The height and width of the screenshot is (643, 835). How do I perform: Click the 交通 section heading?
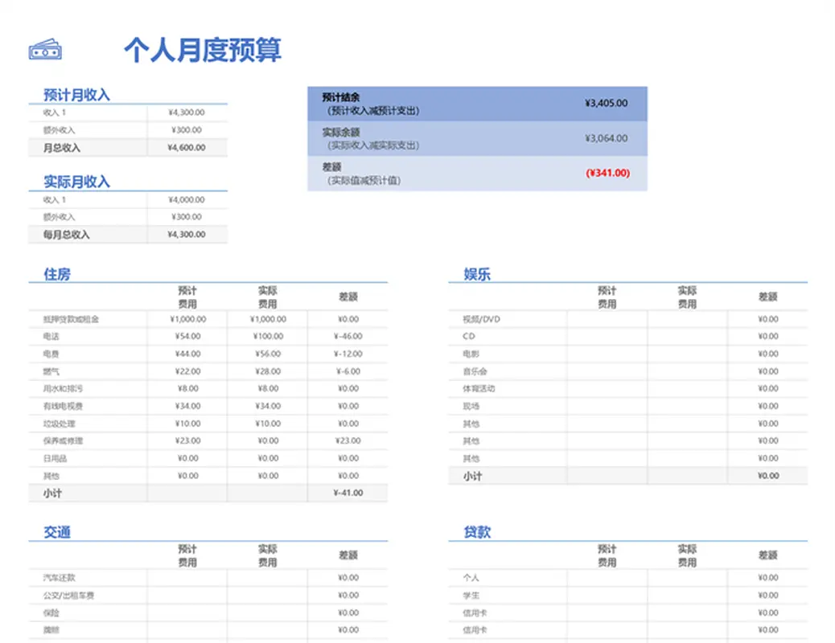point(59,532)
